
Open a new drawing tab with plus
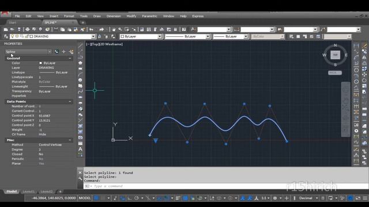click(x=83, y=22)
